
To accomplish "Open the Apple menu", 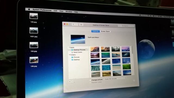I will (29, 9).
